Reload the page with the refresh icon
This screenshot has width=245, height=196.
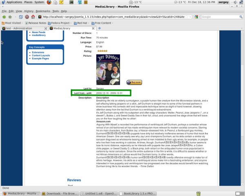[21, 17]
